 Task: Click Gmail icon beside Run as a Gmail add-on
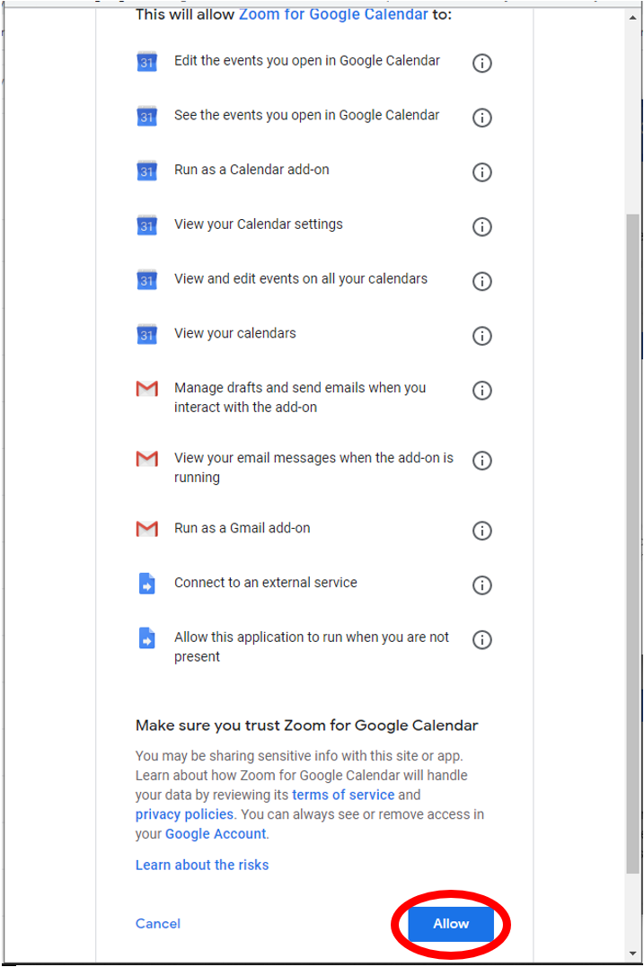pyautogui.click(x=146, y=529)
